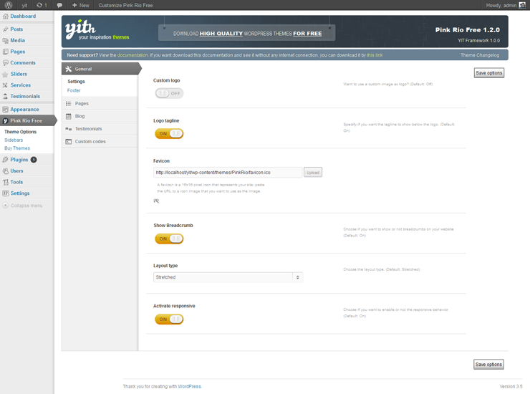Click the quote icon beside theme Testimonials
The image size is (530, 394).
tap(68, 129)
